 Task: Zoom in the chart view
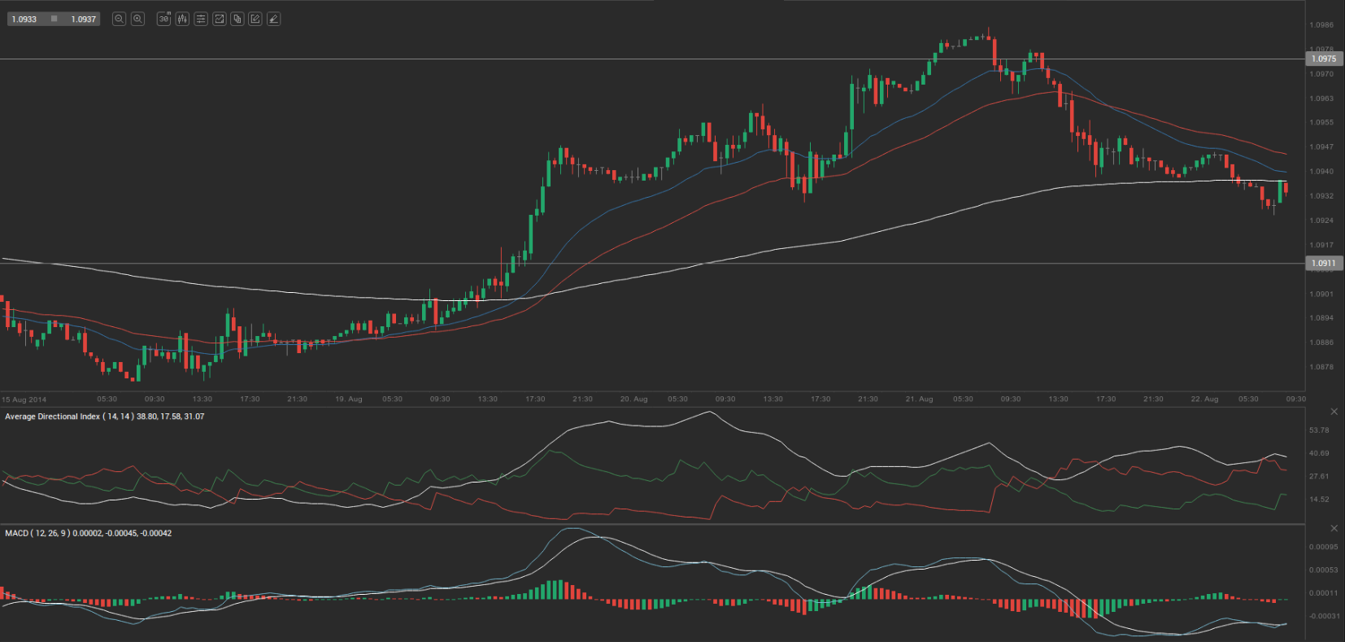point(137,19)
